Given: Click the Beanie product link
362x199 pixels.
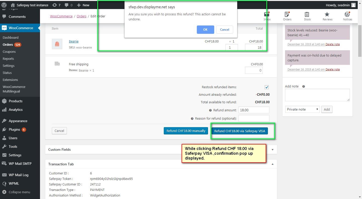Looking at the screenshot, I should coord(74,41).
